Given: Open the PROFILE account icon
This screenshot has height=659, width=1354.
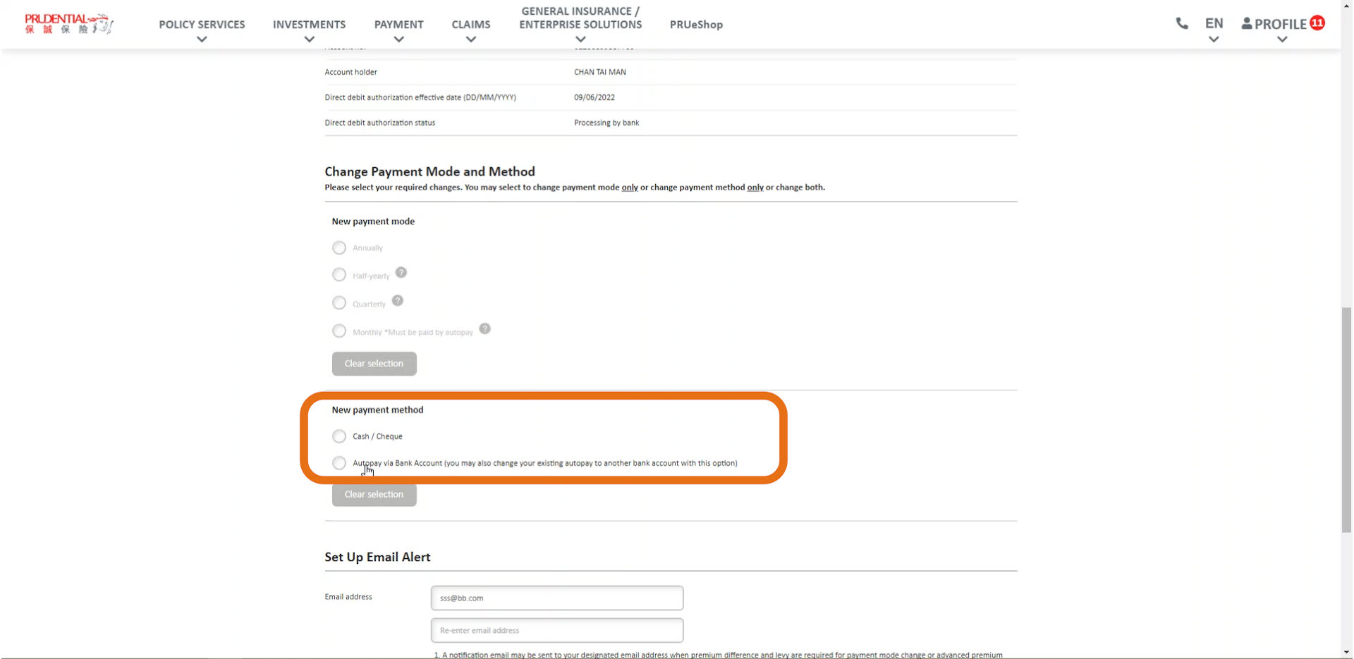Looking at the screenshot, I should (1248, 23).
